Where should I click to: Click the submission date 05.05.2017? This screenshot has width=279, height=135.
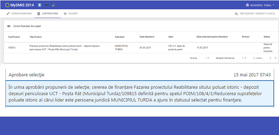(145, 48)
